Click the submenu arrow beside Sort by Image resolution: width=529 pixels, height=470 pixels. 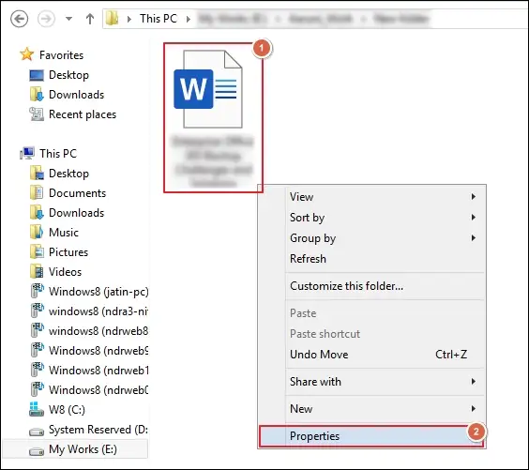point(474,218)
